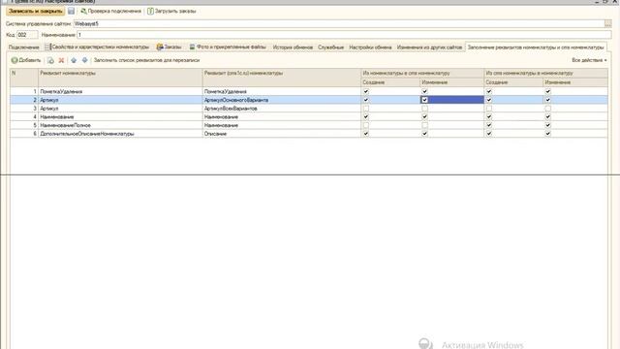This screenshot has width=620, height=349.
Task: Click Записать и закрыть button
Action: point(36,11)
